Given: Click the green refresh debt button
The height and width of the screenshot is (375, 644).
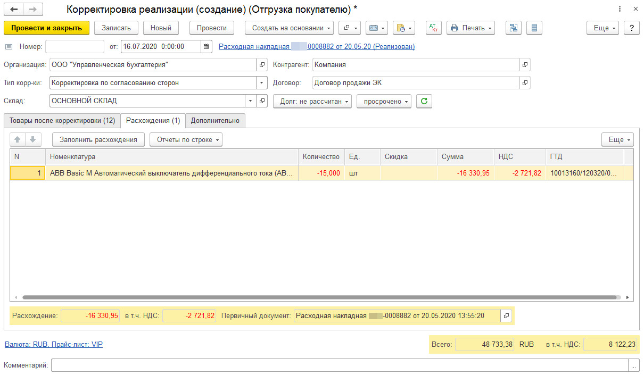Looking at the screenshot, I should coord(424,101).
